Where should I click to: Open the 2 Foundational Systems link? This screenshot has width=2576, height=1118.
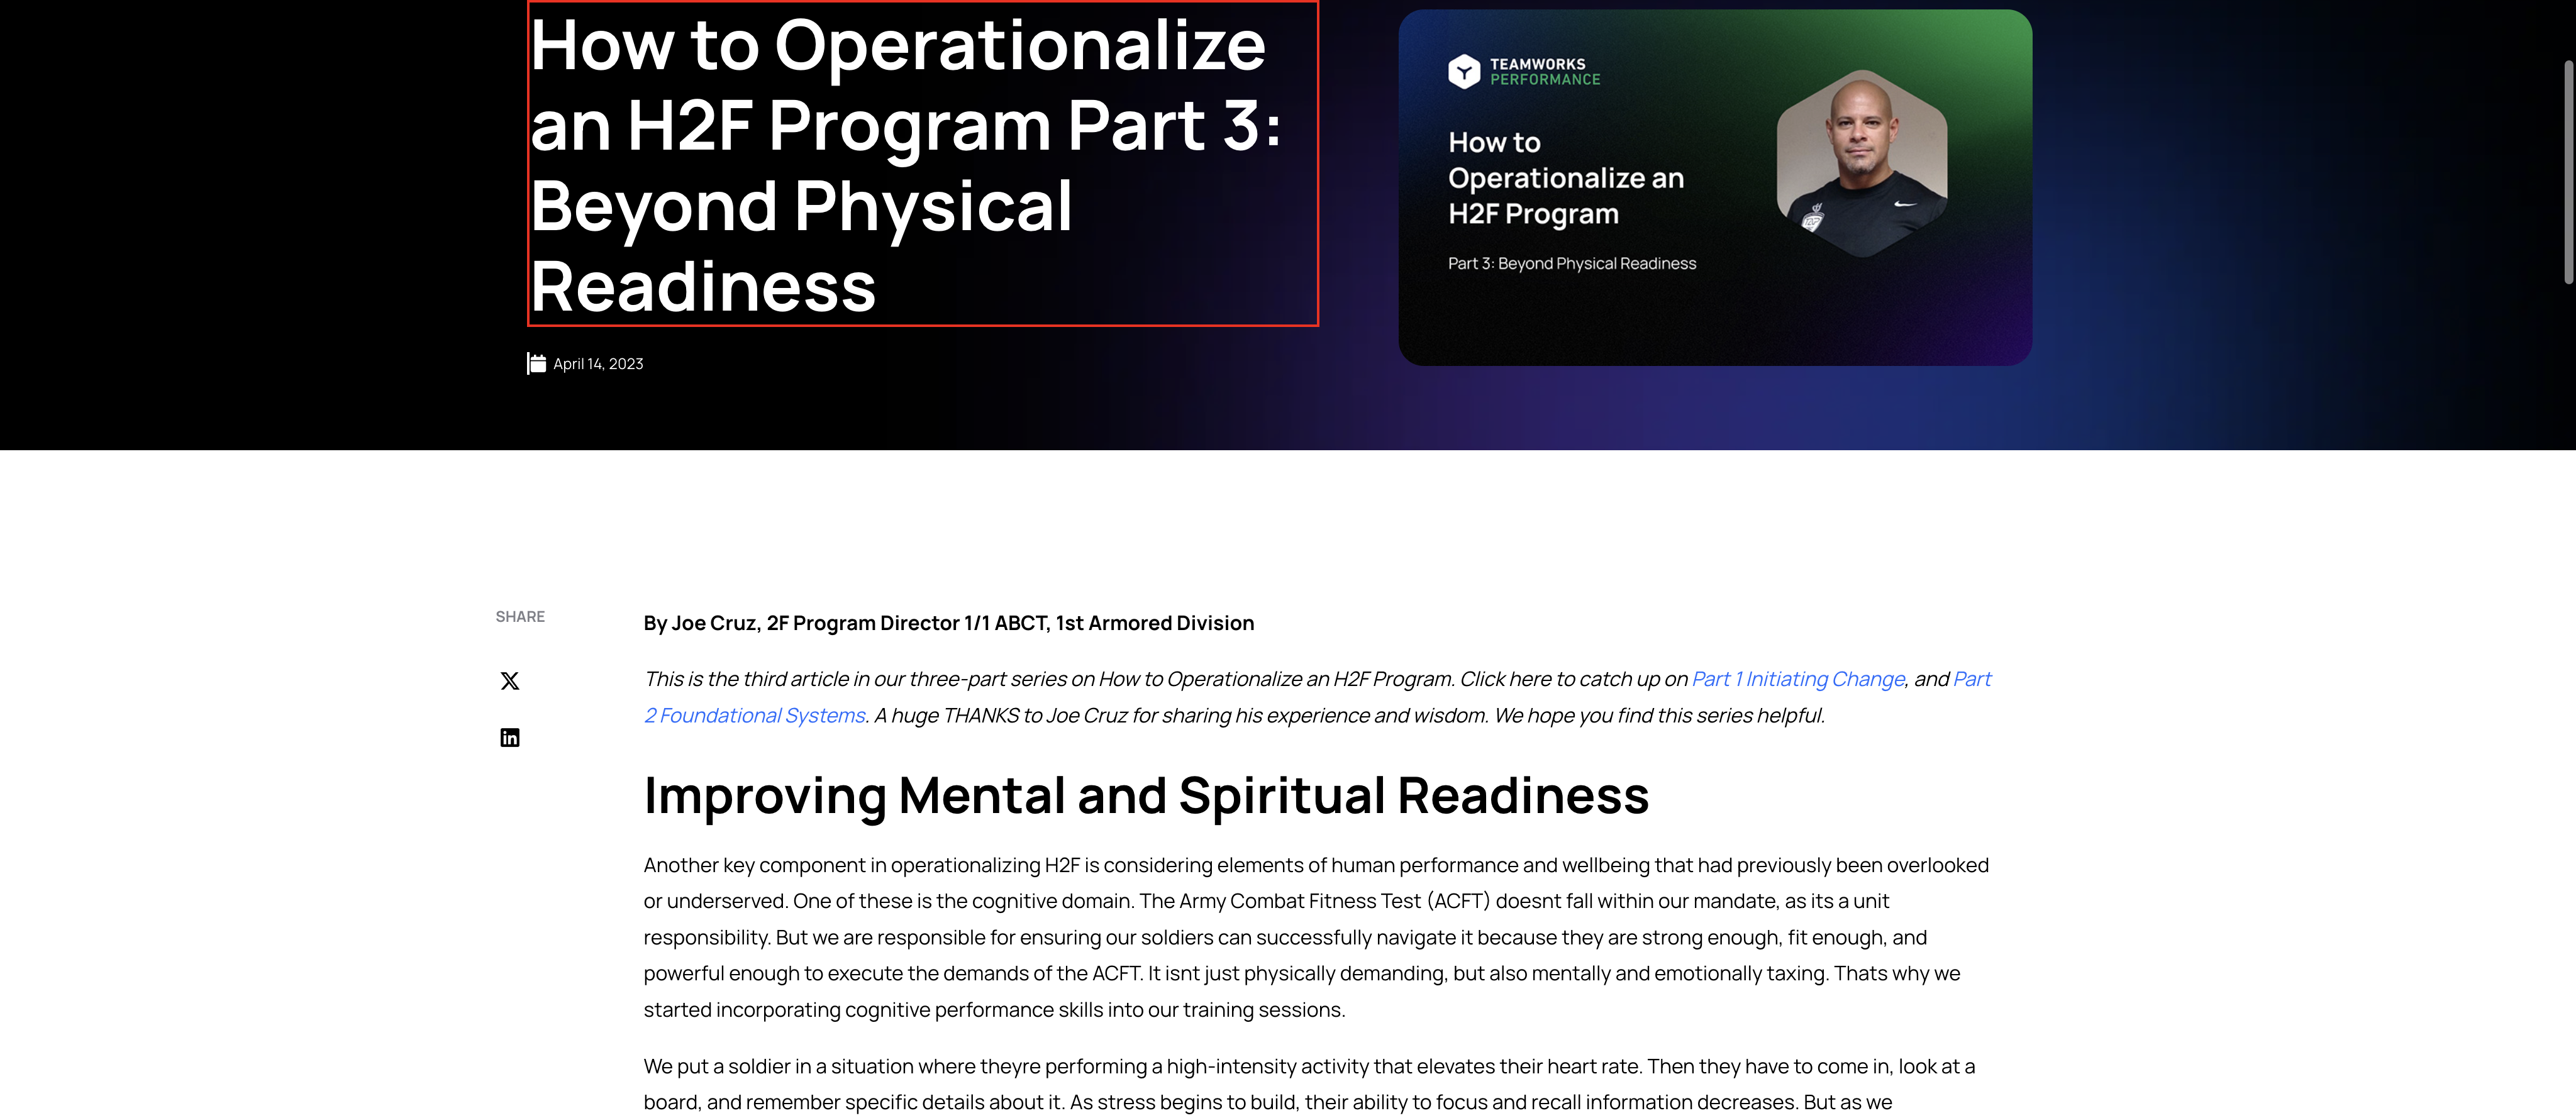[x=755, y=715]
